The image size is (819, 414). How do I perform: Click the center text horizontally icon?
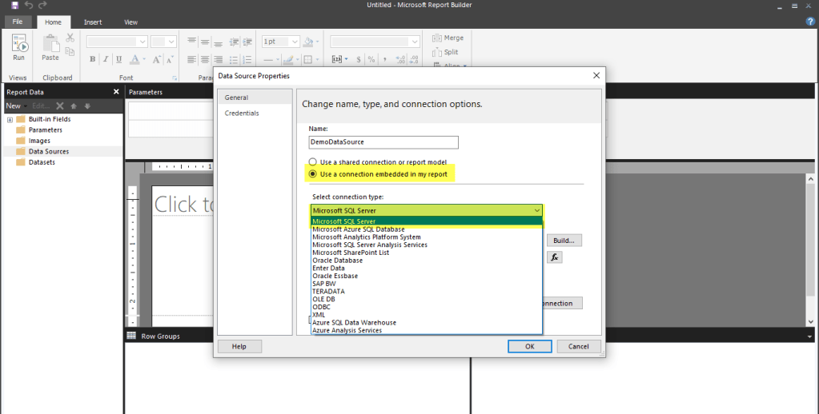(x=205, y=59)
